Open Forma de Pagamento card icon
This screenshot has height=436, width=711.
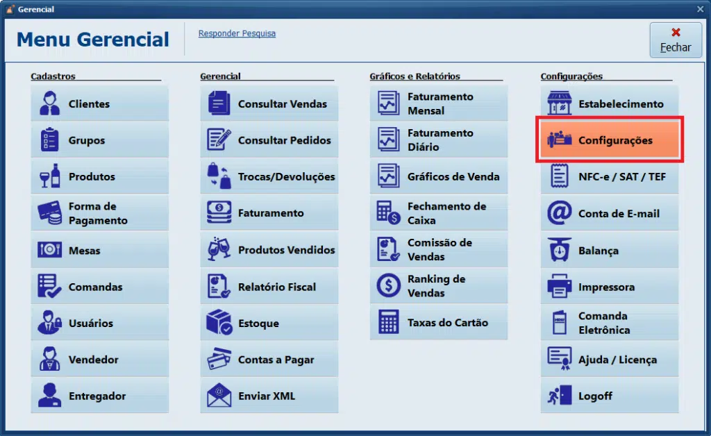pos(49,212)
